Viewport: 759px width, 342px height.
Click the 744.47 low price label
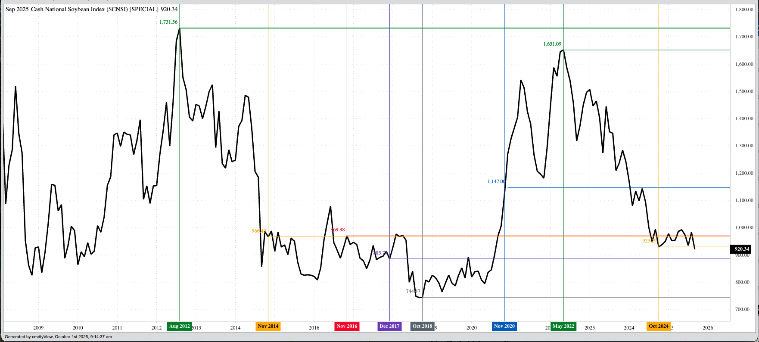click(413, 291)
